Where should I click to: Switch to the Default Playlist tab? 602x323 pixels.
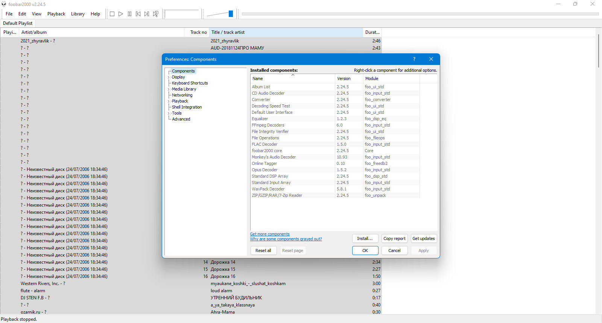(18, 23)
